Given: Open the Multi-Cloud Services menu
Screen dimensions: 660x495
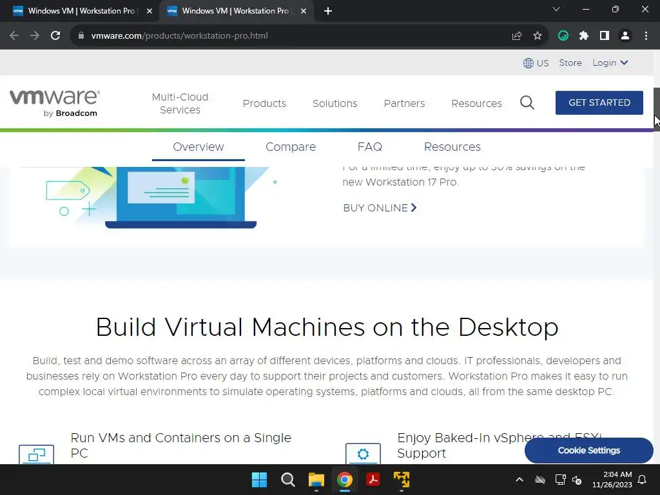Looking at the screenshot, I should [x=180, y=104].
